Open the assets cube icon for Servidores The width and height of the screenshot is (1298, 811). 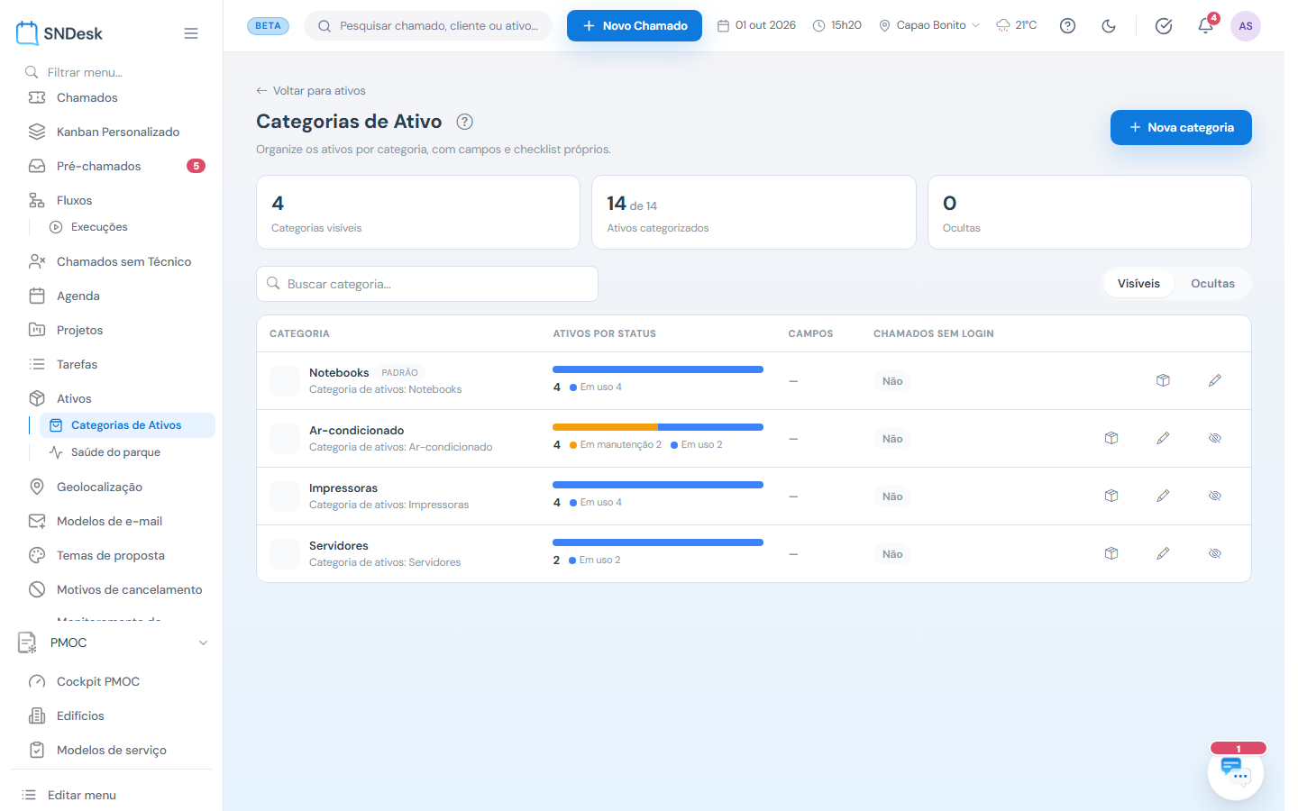[1111, 553]
